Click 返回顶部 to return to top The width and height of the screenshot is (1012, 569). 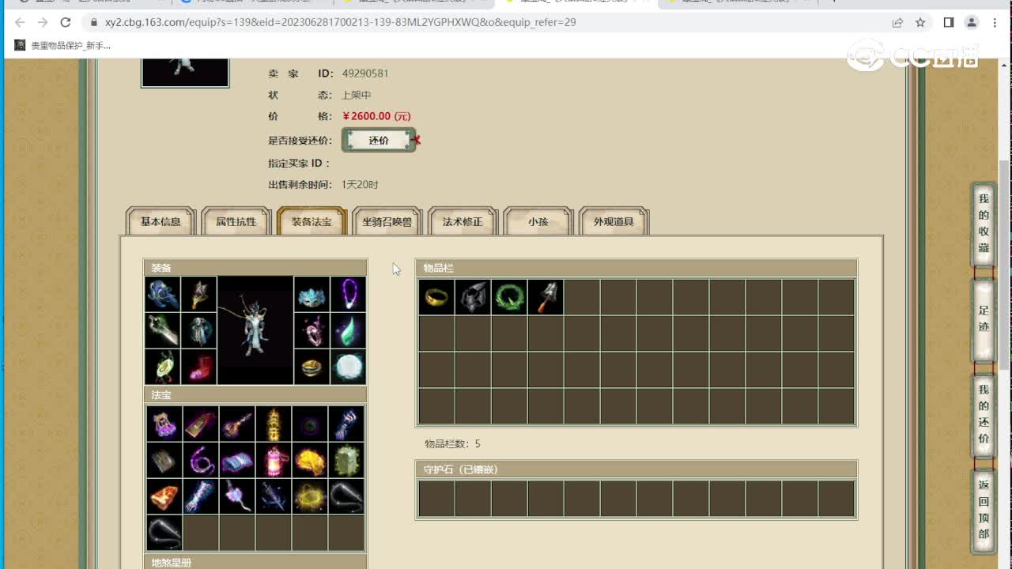click(x=984, y=510)
